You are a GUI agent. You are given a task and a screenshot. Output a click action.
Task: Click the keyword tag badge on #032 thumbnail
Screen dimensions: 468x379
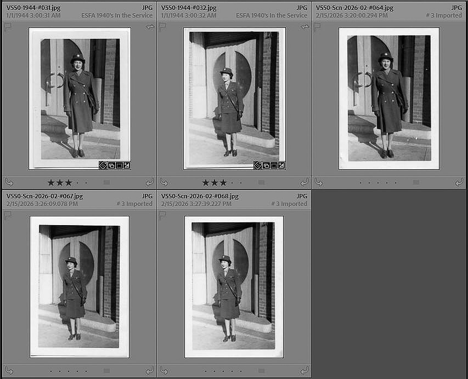tap(257, 165)
